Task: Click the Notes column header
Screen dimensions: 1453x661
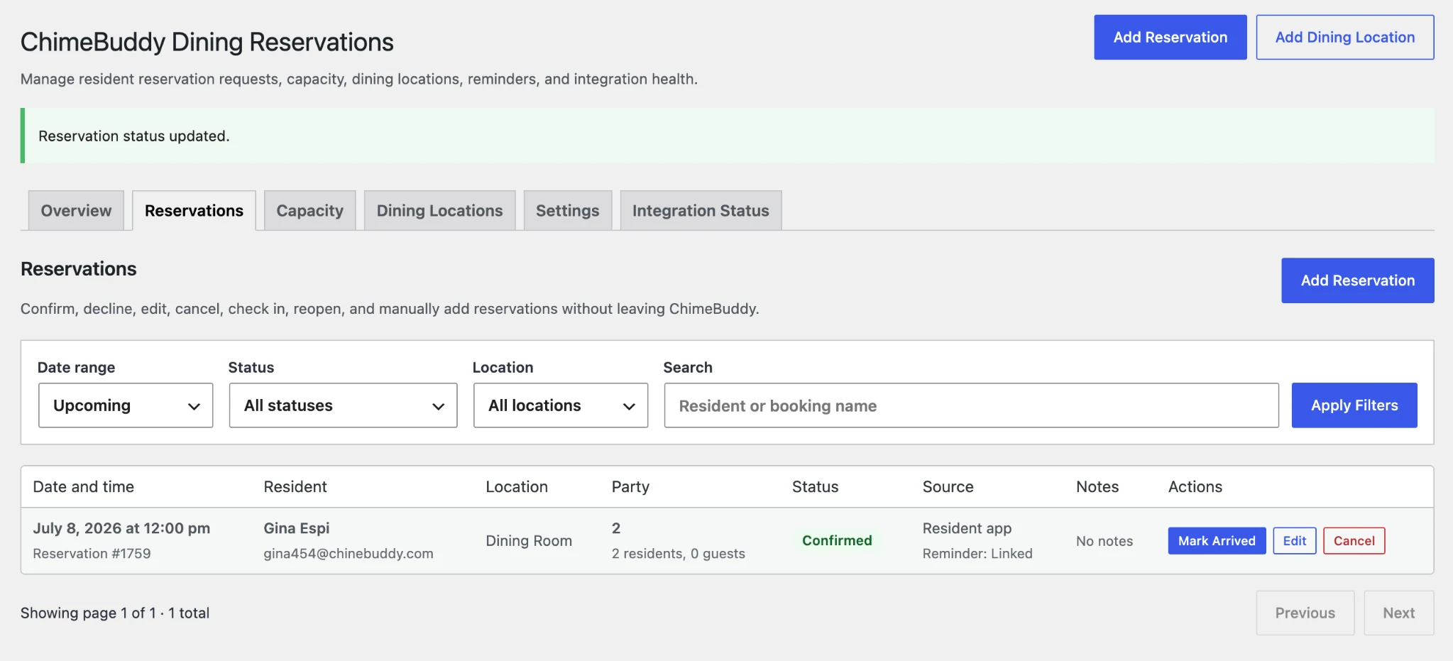Action: coord(1097,487)
